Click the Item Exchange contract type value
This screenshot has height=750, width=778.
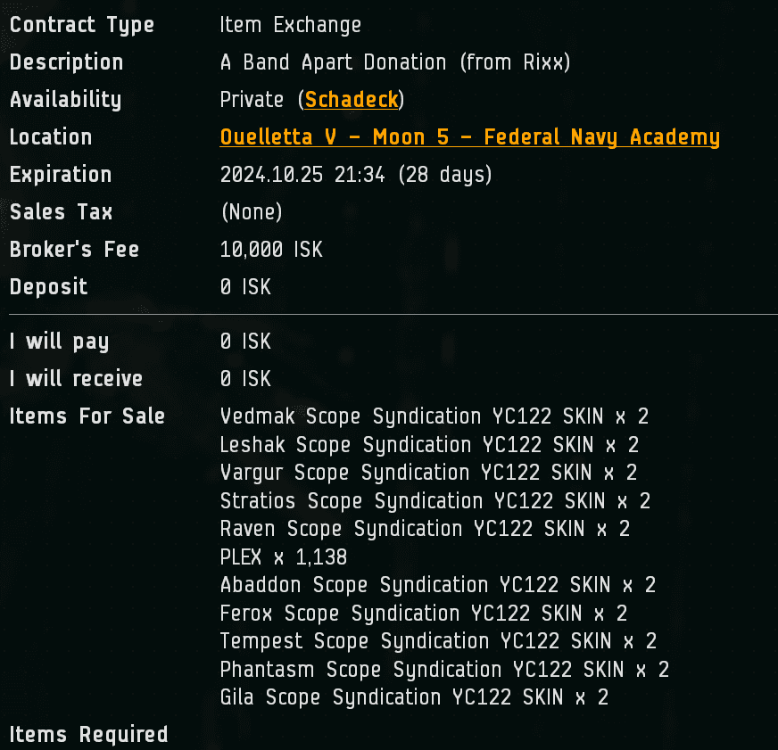click(290, 25)
